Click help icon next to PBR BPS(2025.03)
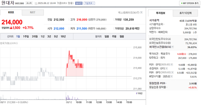The image size is (201, 105). click(x=172, y=72)
